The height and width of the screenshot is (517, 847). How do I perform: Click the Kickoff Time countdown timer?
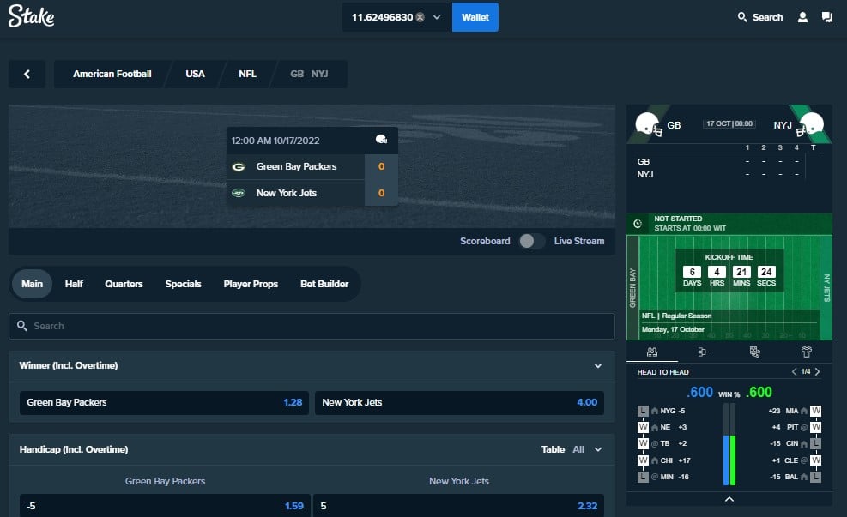pyautogui.click(x=729, y=270)
